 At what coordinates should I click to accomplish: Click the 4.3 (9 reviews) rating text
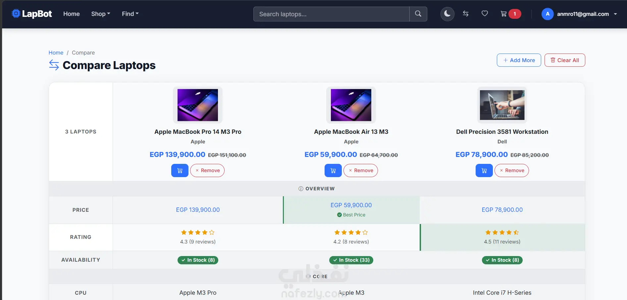(198, 242)
